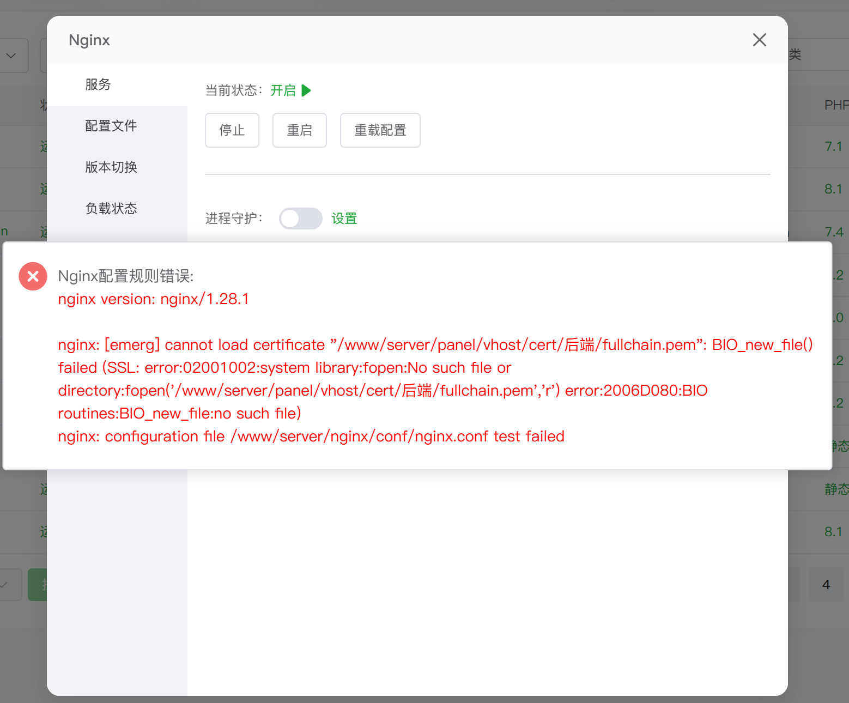
Task: Click the 重载配置 button
Action: coord(380,130)
